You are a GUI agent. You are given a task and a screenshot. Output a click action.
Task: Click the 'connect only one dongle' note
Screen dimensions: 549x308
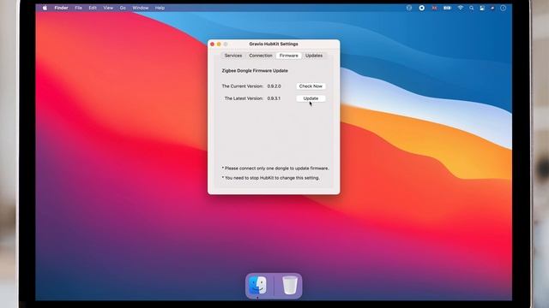tap(275, 169)
